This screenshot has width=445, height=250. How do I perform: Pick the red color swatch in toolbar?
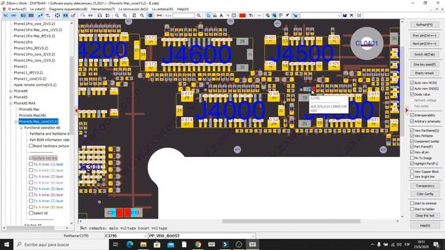point(243,15)
